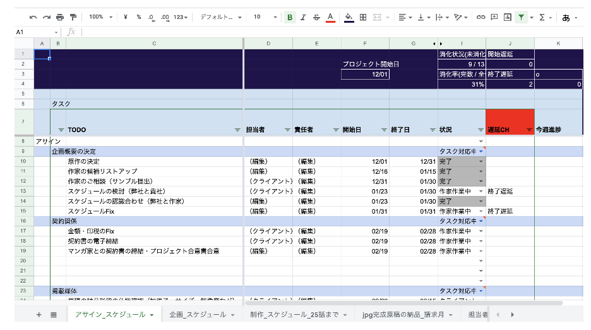Open filter on TODO column header
Image resolution: width=591 pixels, height=330 pixels.
[237, 130]
